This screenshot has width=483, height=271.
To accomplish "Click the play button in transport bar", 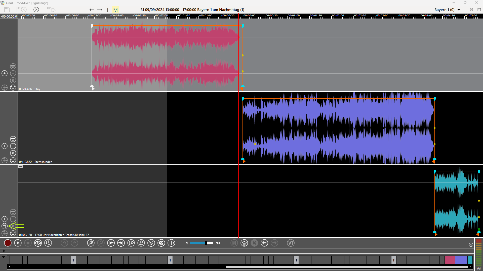I will coord(18,243).
